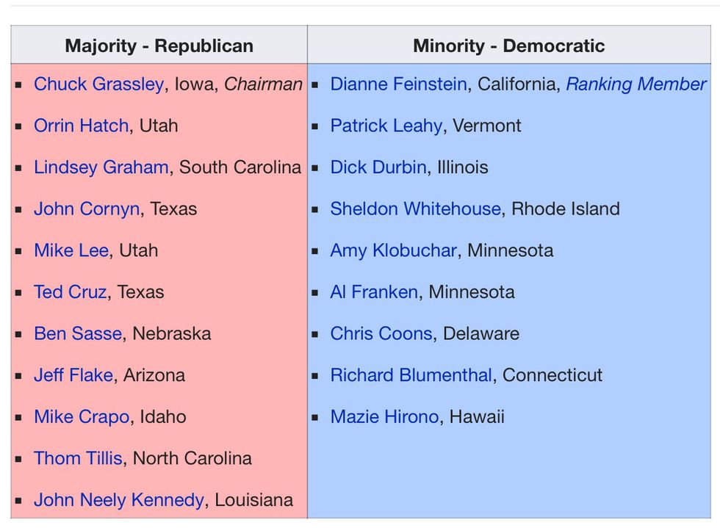Click the Mike Crapo link
The height and width of the screenshot is (528, 720).
pyautogui.click(x=82, y=416)
